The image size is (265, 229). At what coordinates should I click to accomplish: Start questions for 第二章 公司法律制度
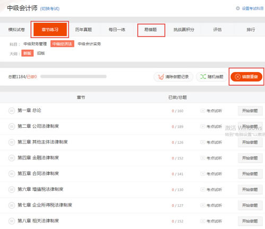tap(250, 127)
